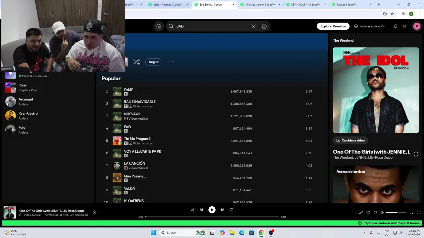The height and width of the screenshot is (238, 424).
Task: Open a new browser tab
Action: click(x=379, y=5)
